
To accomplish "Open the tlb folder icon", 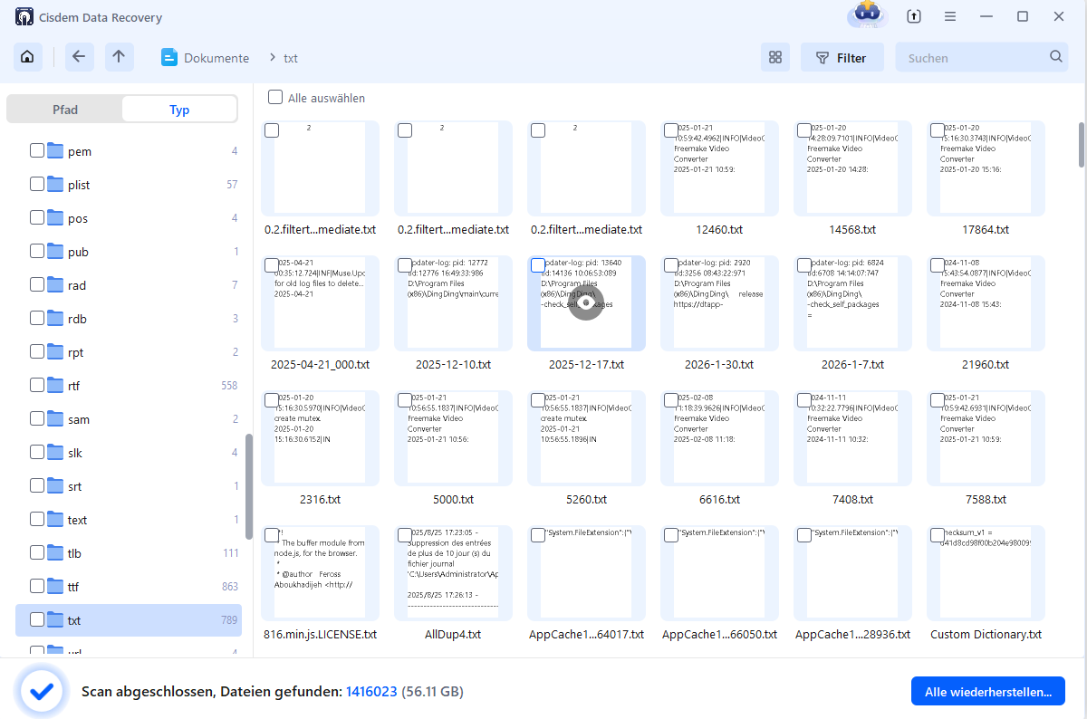I will [55, 552].
